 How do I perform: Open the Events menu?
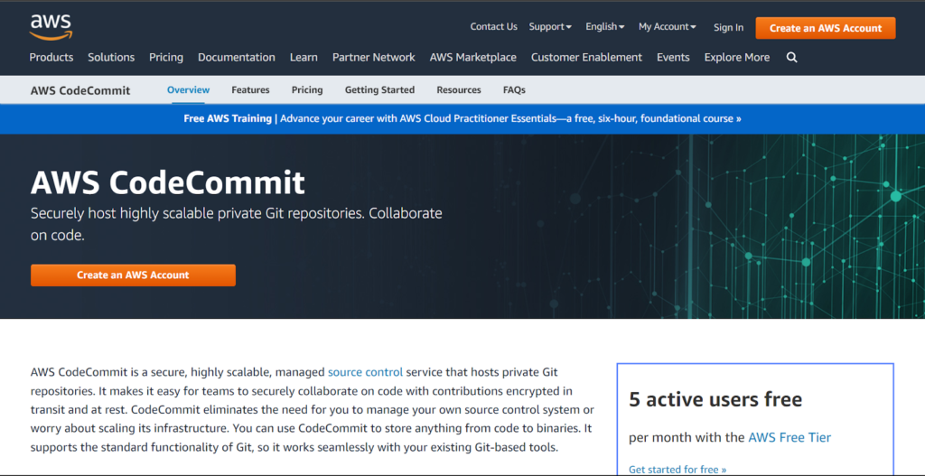(673, 57)
